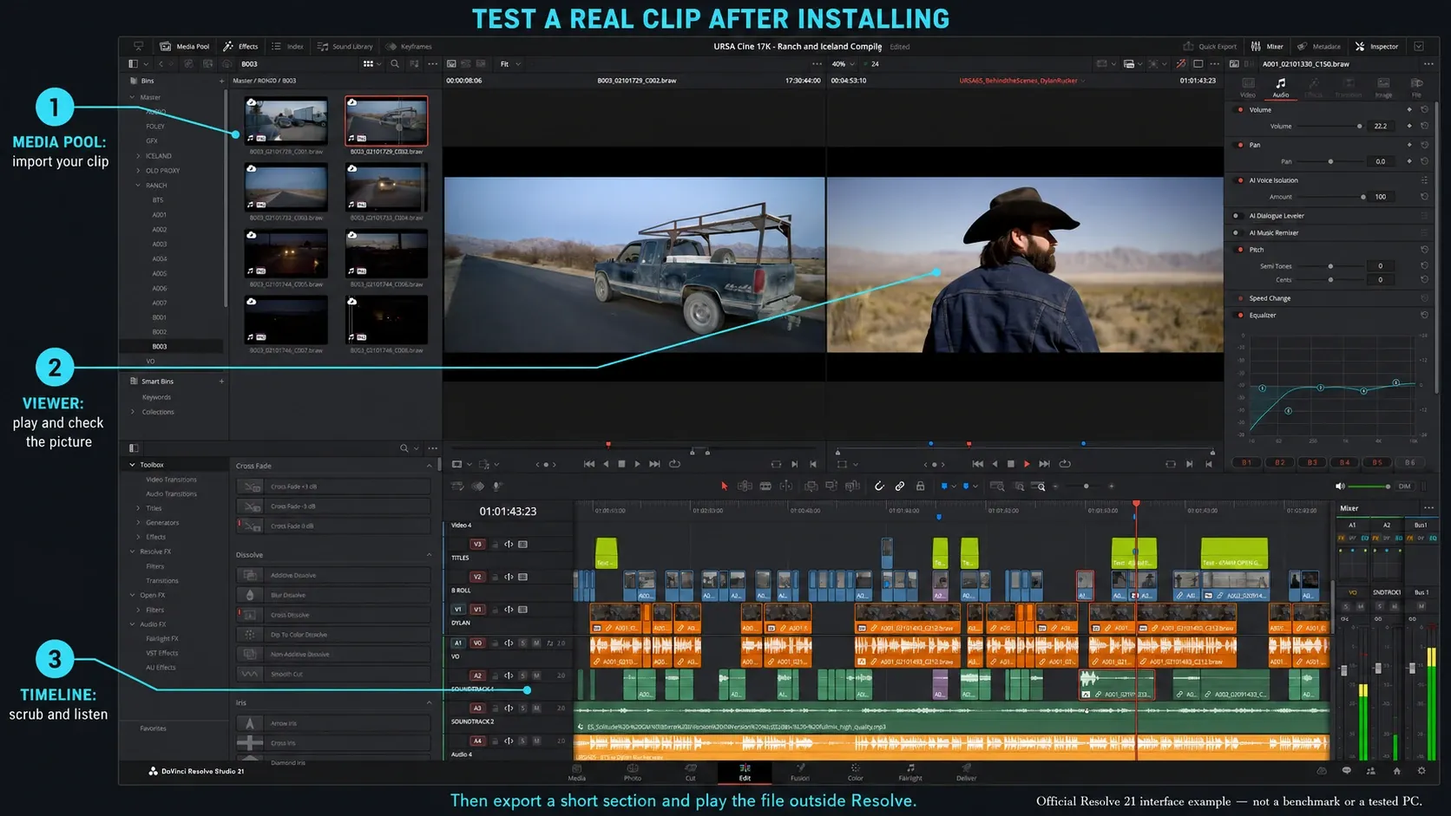Image resolution: width=1451 pixels, height=816 pixels.
Task: Select the FOLEY bin
Action: (155, 127)
